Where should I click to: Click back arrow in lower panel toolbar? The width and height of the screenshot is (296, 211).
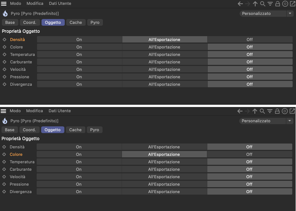click(240, 111)
